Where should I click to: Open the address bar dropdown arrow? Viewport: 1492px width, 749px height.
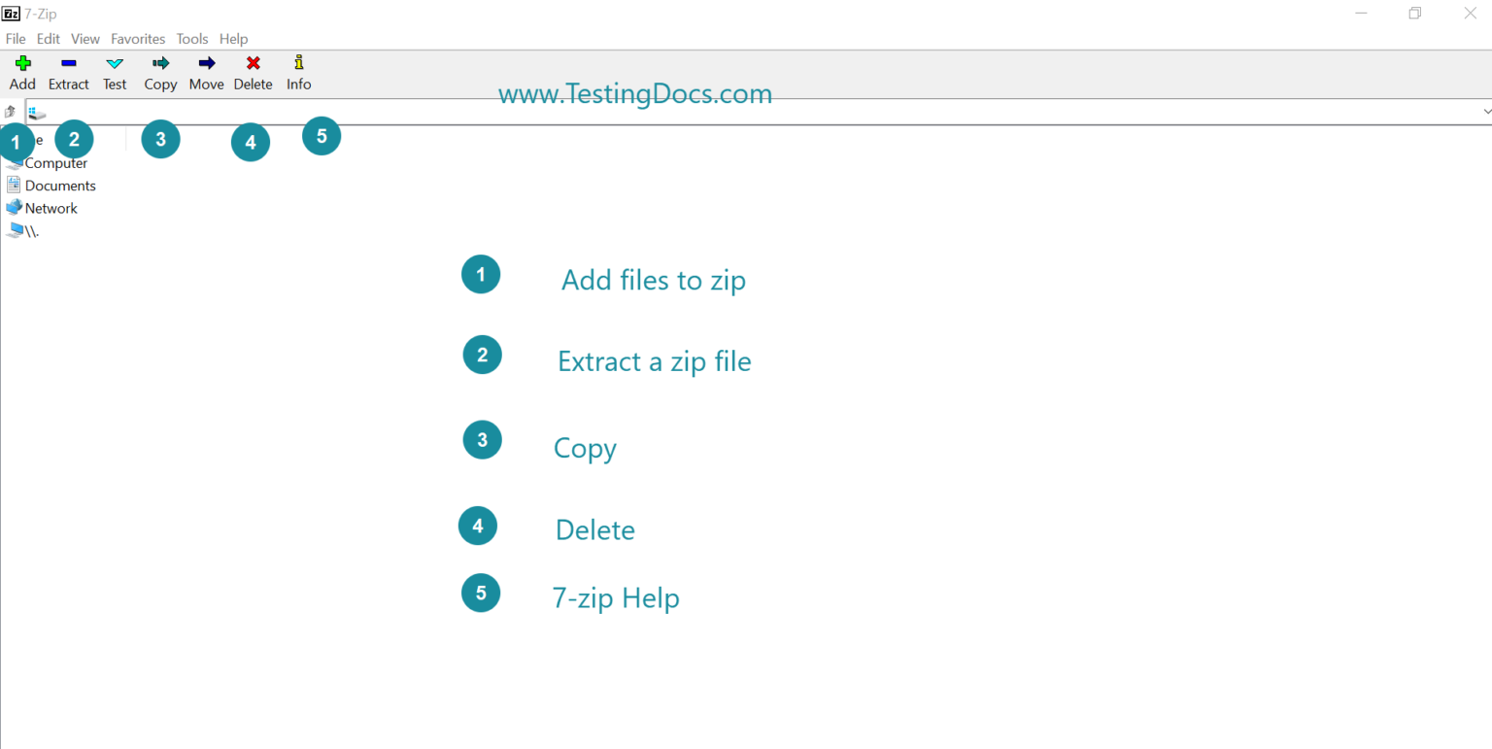[1486, 111]
